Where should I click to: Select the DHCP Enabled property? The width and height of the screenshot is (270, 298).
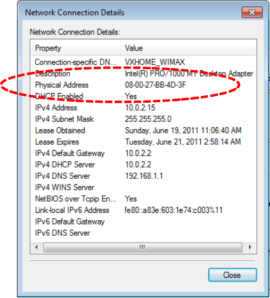coord(59,96)
